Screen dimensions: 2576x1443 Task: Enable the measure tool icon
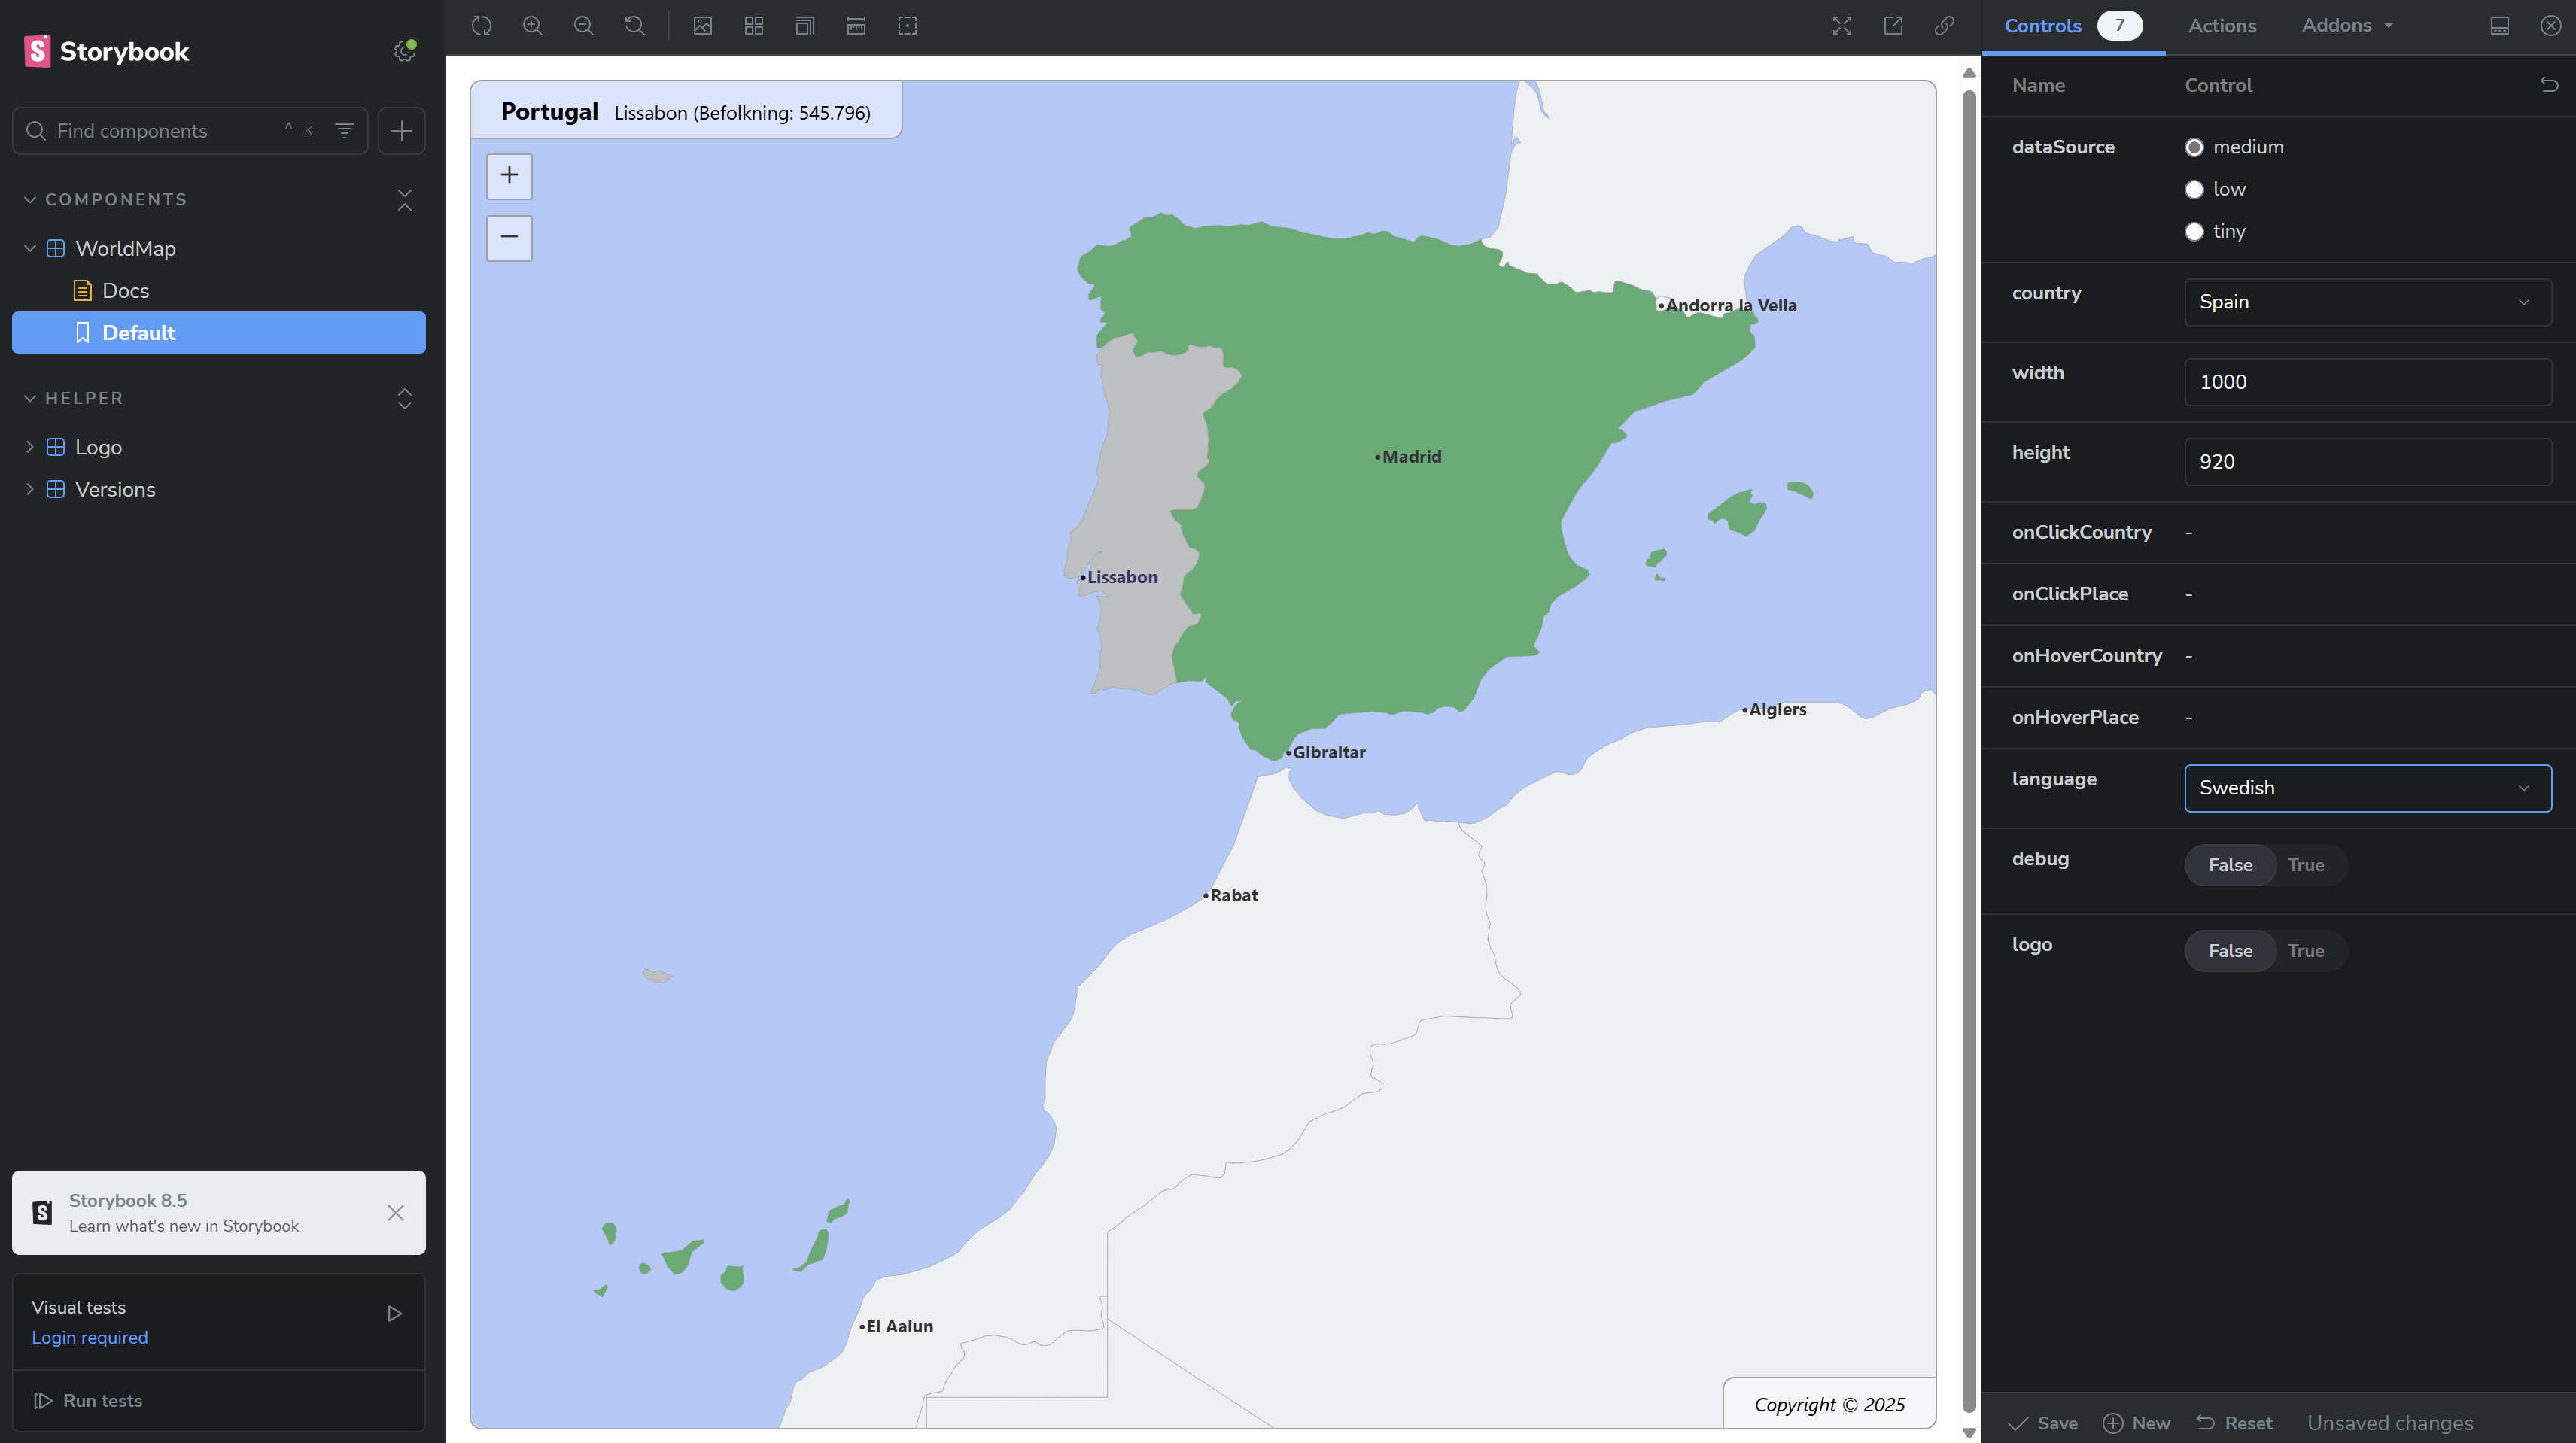click(x=856, y=26)
